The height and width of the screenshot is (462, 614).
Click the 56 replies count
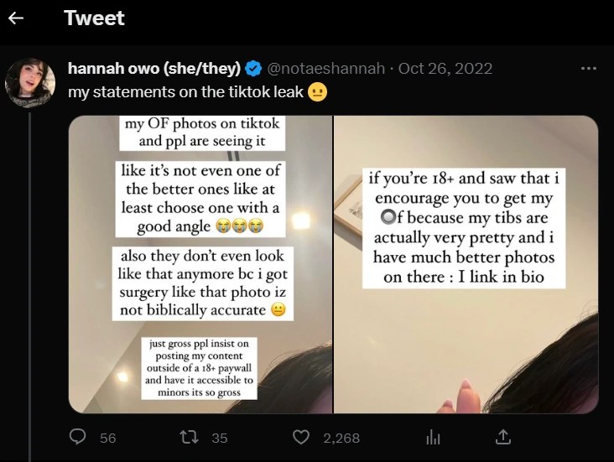click(107, 438)
